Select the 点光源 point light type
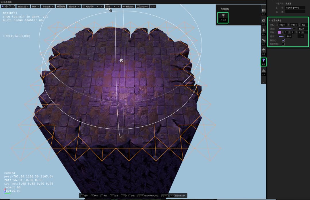310x200 pixels. (x=223, y=17)
